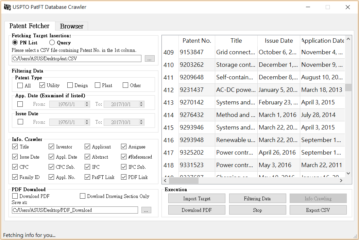Click Issue Date To field stepper arrows
This screenshot has width=359, height=240.
[x=141, y=122]
